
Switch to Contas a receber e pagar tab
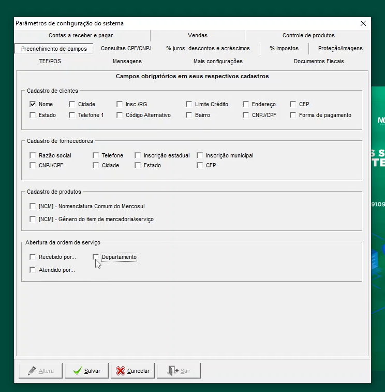81,35
